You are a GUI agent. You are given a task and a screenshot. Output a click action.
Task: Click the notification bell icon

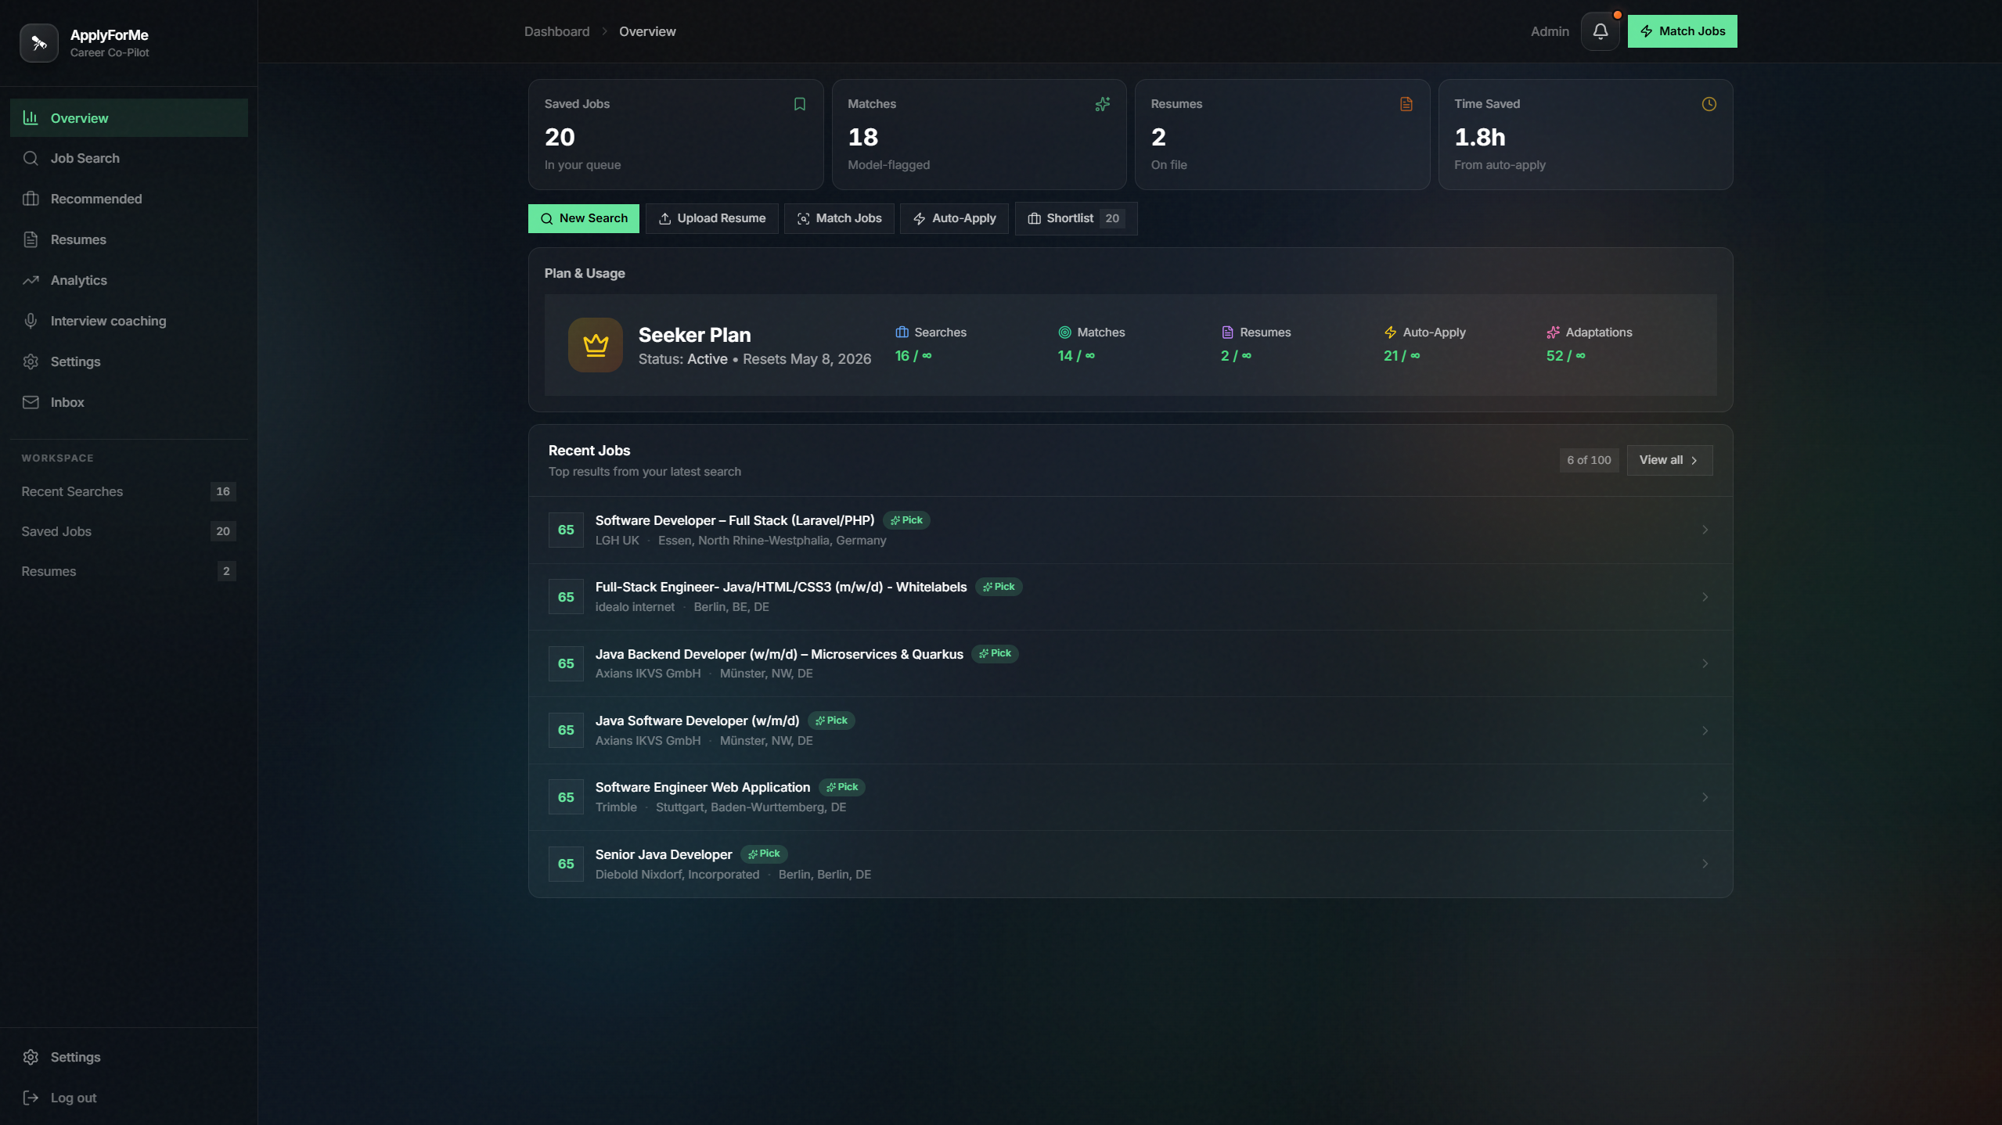click(x=1600, y=31)
